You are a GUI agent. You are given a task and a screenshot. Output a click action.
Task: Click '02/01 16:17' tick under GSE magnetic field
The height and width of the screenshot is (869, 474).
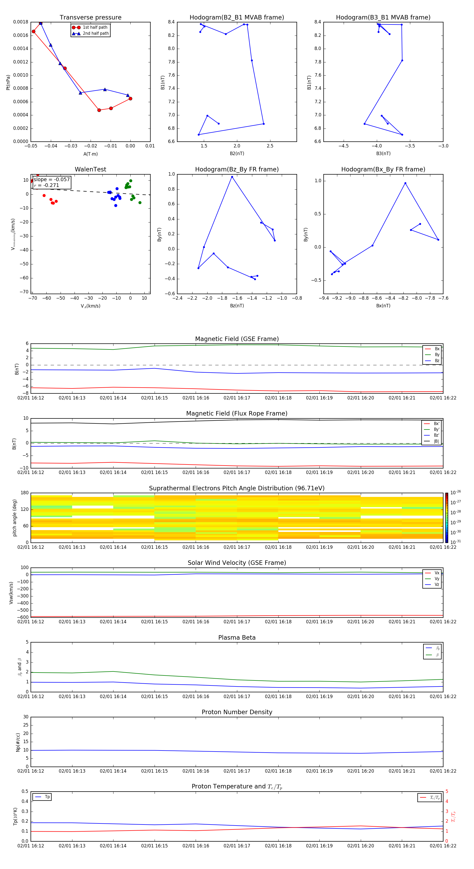pos(237,398)
